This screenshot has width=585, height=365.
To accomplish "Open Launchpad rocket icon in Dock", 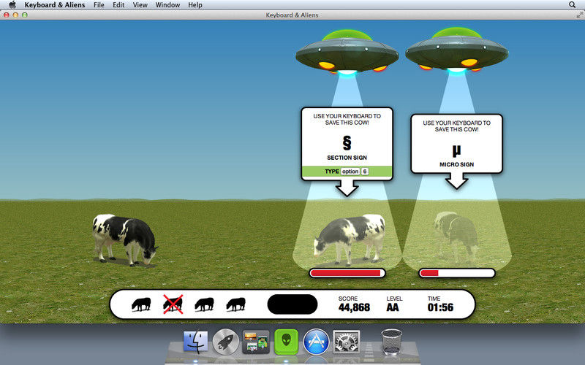I will click(226, 342).
